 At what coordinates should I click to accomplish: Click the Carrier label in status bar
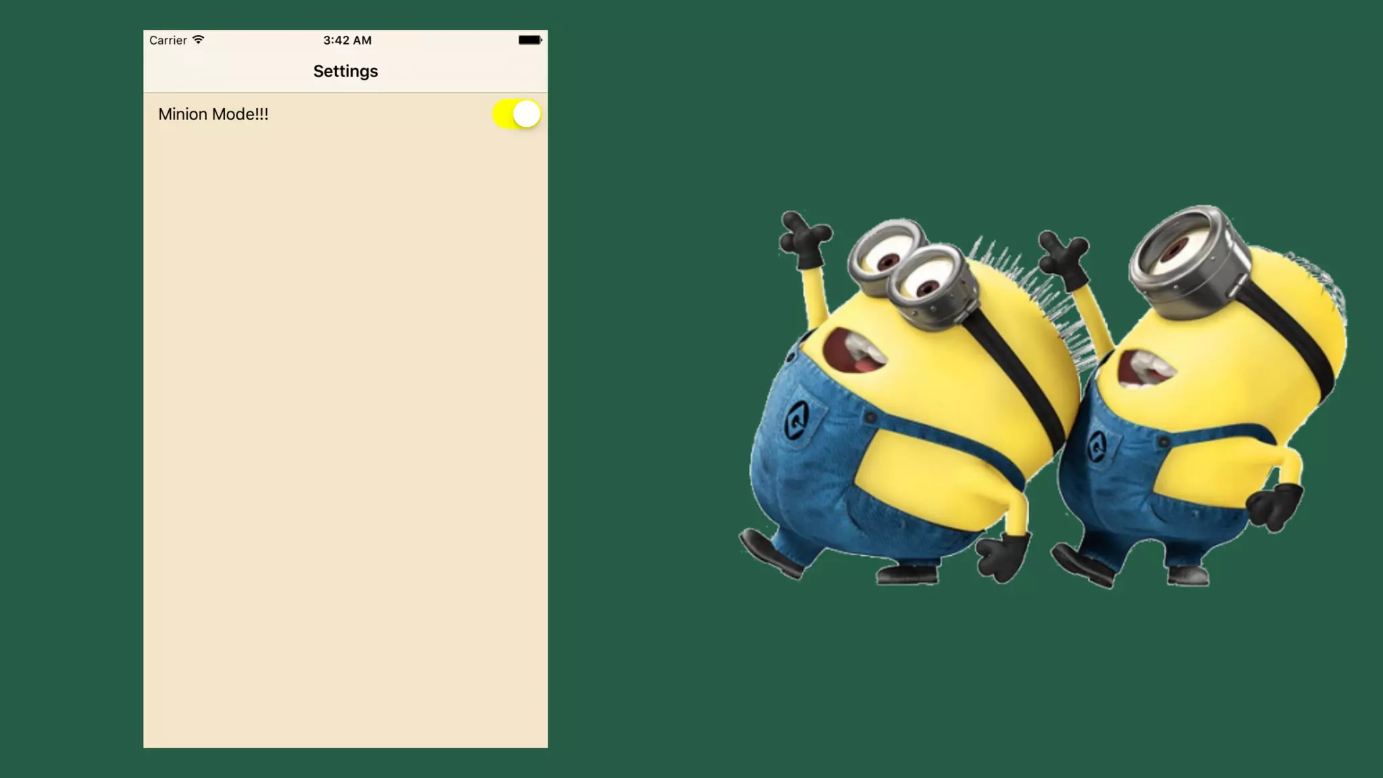point(167,41)
